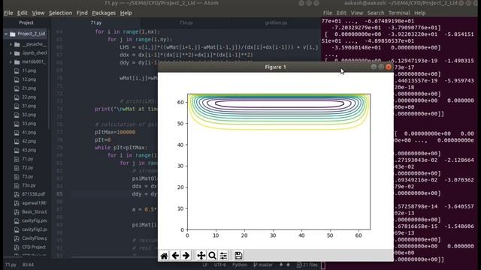Select the Pan axes tool in Figure 1
This screenshot has height=270, width=481.
(x=201, y=256)
